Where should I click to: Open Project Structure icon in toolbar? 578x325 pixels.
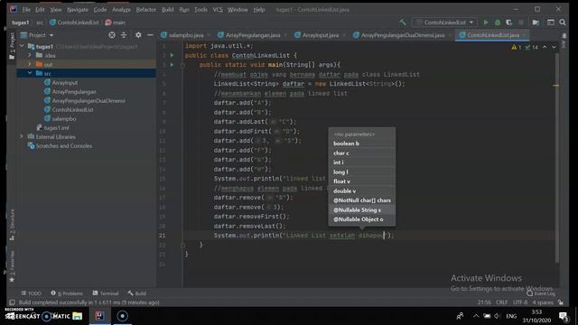click(536, 23)
